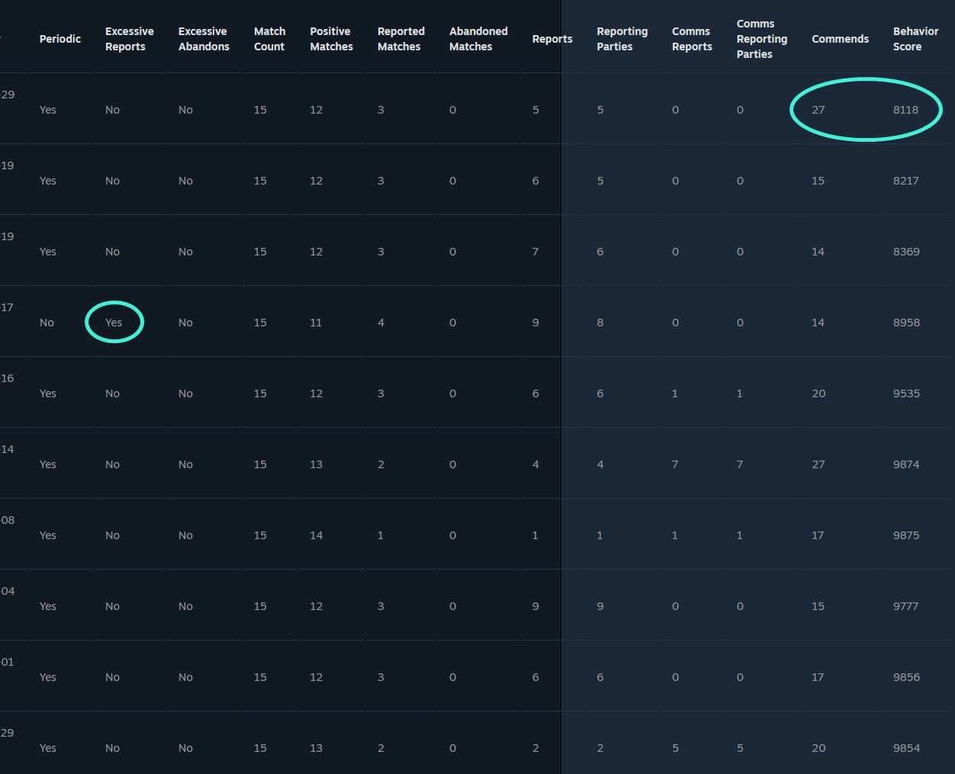Click behavior score value 9856
Viewport: 955px width, 774px height.
click(906, 677)
